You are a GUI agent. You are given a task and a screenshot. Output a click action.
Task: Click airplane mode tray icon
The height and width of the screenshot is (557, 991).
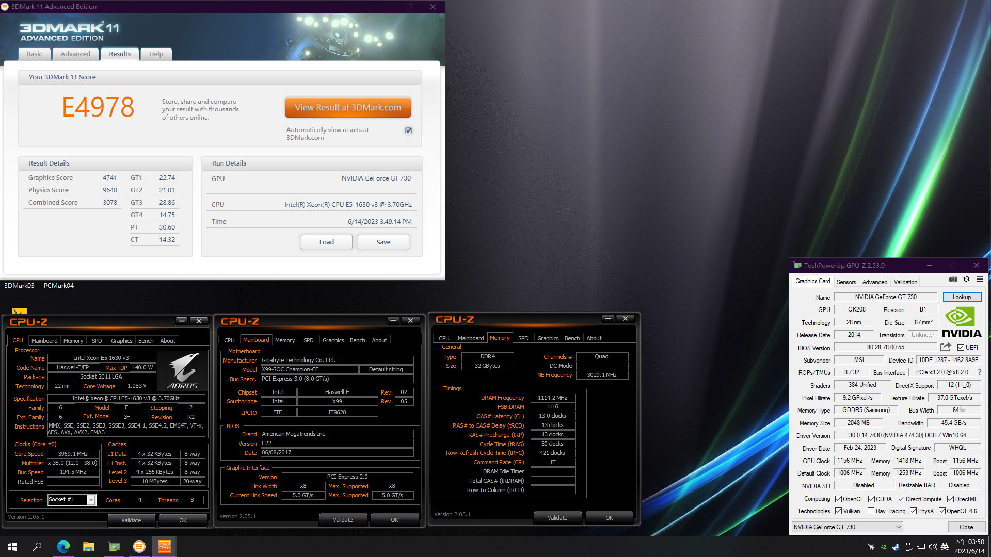(x=871, y=547)
